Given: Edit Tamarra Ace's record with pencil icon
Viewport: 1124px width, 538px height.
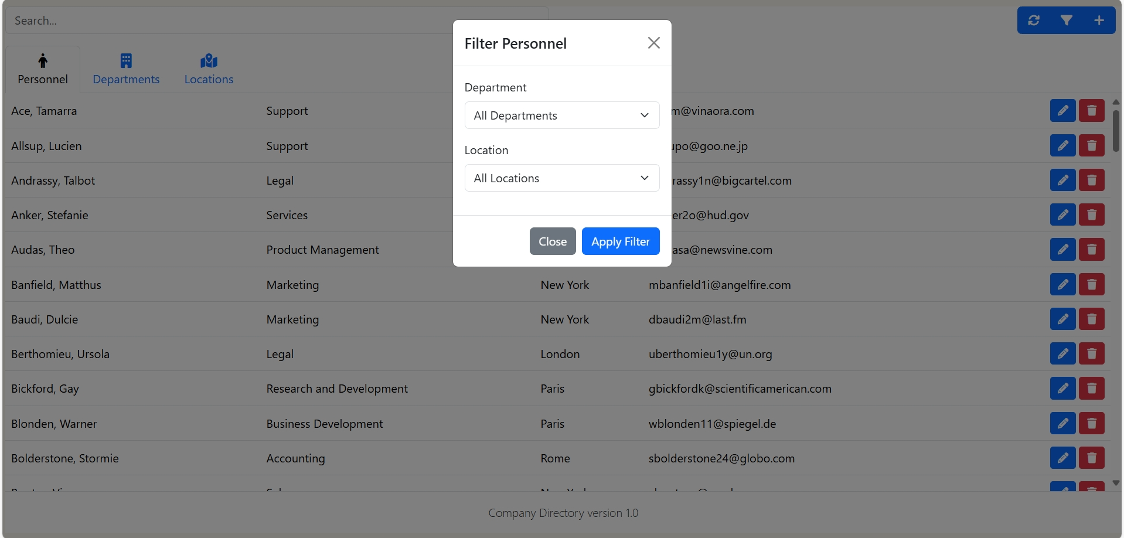Looking at the screenshot, I should (1062, 111).
